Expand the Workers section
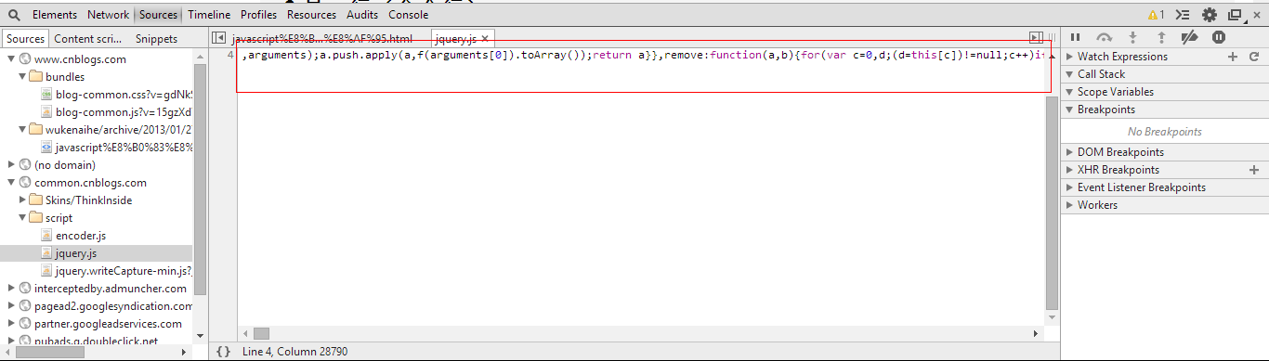 (x=1068, y=205)
